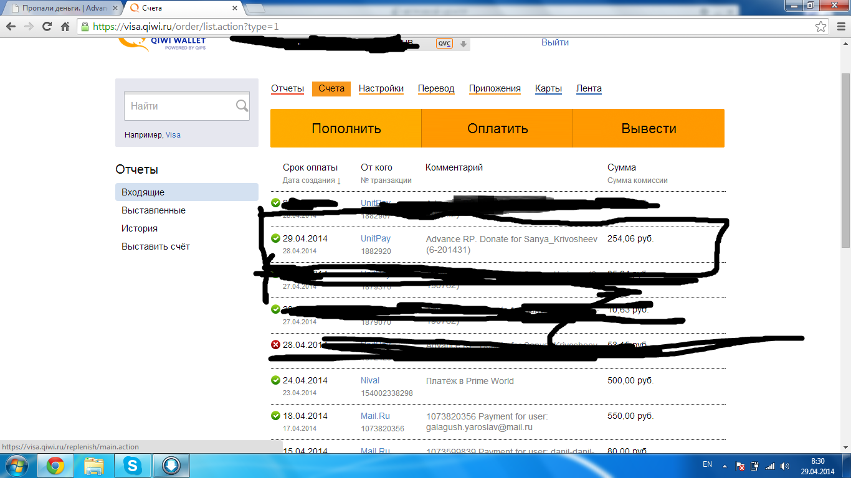This screenshot has height=478, width=851.
Task: Click the comment Платёж в Prime World
Action: pos(470,381)
